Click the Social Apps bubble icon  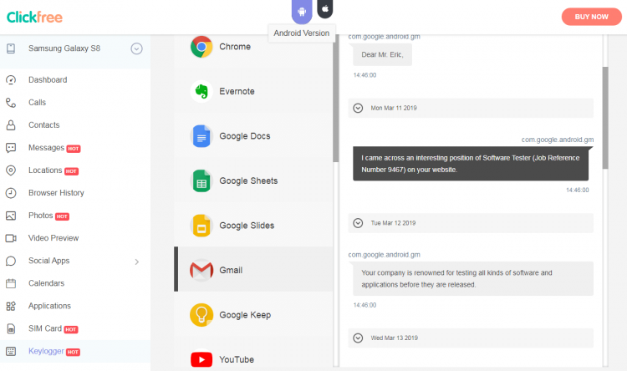click(x=11, y=261)
